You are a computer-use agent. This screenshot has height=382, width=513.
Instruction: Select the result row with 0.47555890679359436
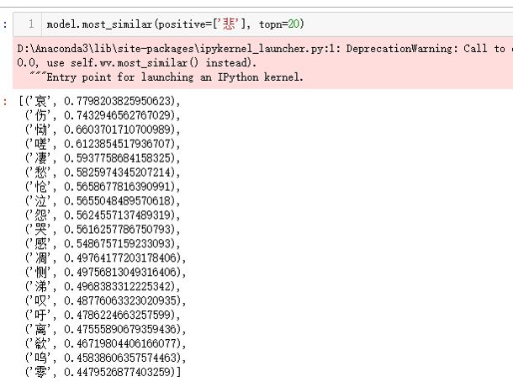106,329
